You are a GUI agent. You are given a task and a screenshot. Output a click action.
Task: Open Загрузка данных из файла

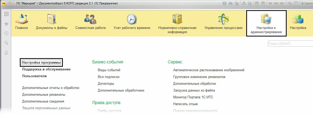coord(194,90)
